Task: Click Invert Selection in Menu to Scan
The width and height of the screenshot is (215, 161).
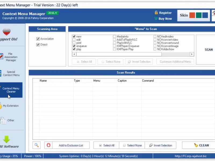Action: point(139,62)
